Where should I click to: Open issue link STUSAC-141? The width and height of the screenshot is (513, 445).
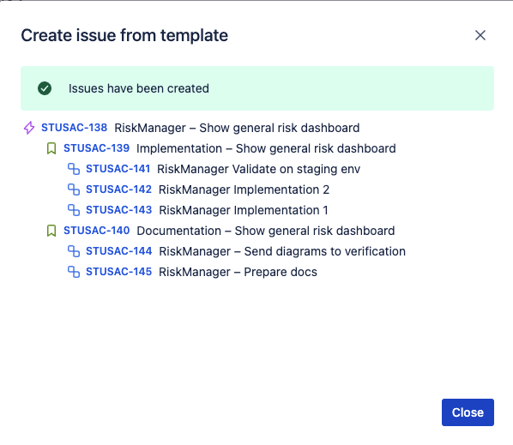pos(118,169)
